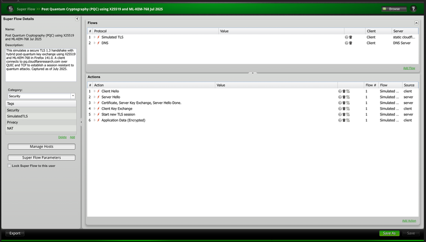This screenshot has height=242, width=426.
Task: Expand the Simulated TLS flow row
Action: tap(94, 37)
